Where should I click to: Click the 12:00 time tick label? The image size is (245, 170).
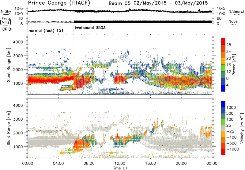point(120,164)
